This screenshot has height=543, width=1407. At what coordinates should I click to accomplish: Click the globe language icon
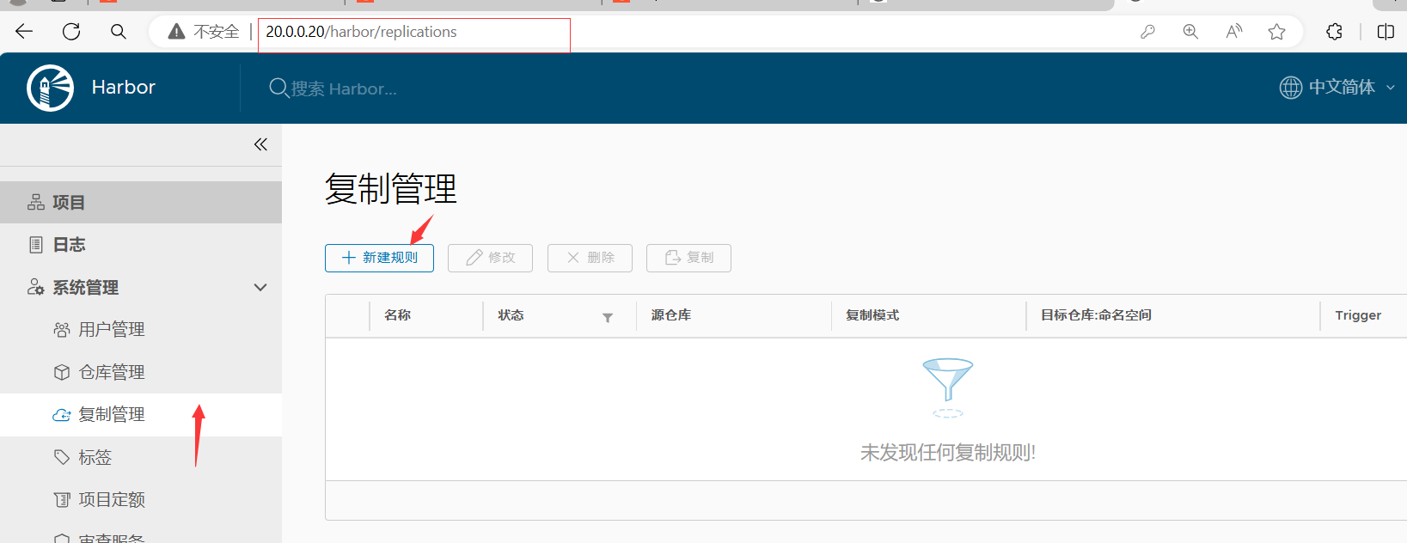point(1291,88)
